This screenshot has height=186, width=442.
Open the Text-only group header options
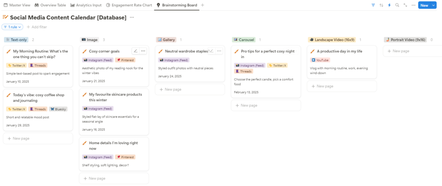click(x=16, y=40)
